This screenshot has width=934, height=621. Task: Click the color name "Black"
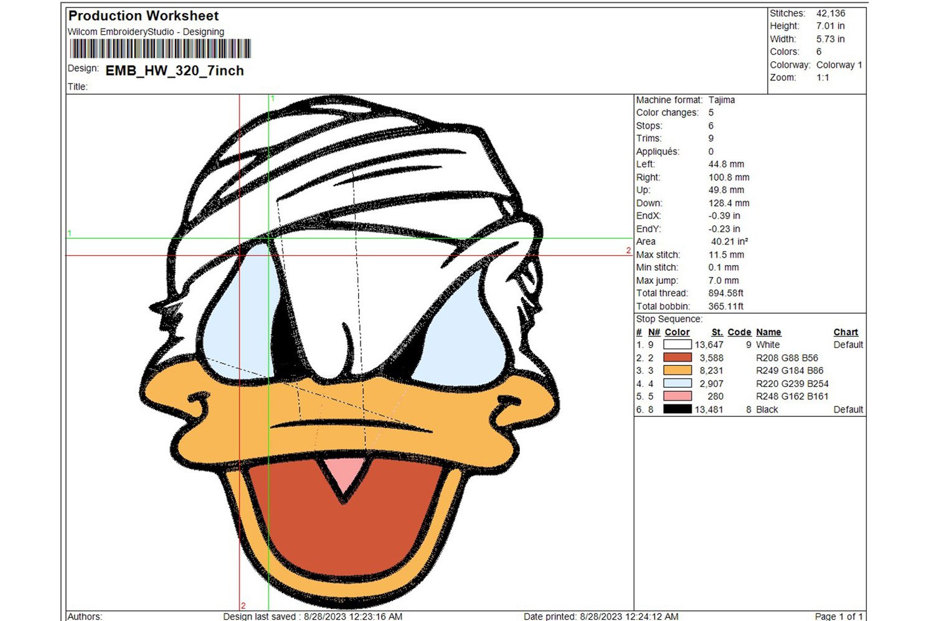click(x=767, y=409)
